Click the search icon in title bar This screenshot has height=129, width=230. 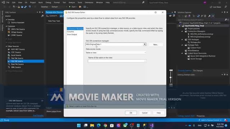(143, 3)
